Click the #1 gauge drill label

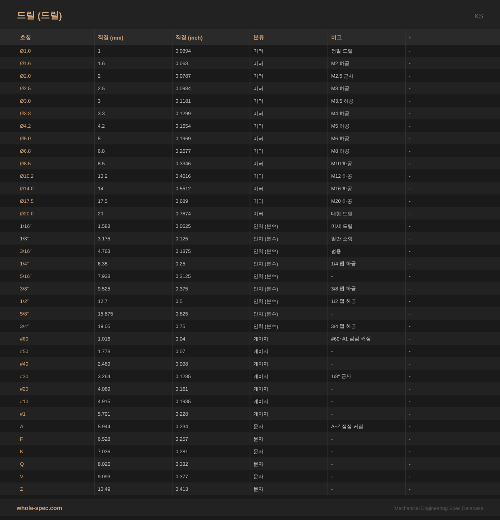coord(23,414)
